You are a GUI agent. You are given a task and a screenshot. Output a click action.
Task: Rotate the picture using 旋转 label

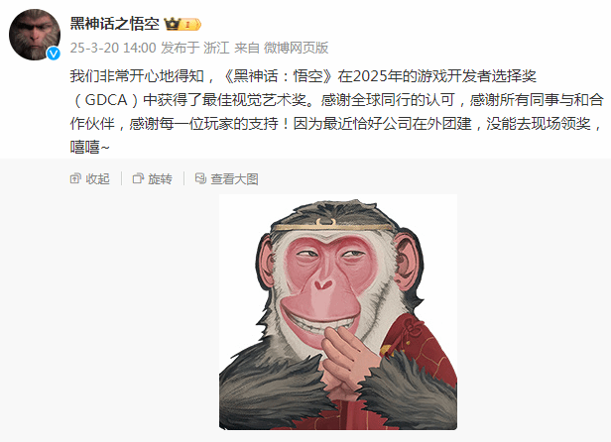click(160, 179)
